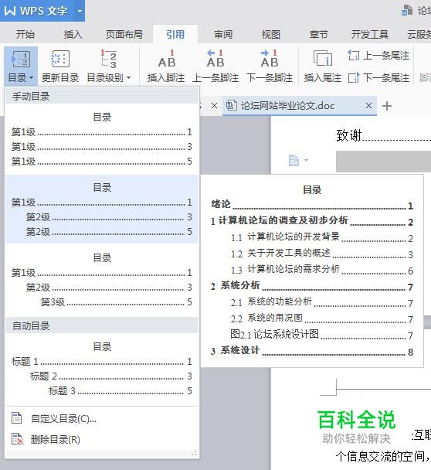431x470 pixels.
Task: Click 1.2 关于开发工具的概述 preview entry
Action: 322,254
